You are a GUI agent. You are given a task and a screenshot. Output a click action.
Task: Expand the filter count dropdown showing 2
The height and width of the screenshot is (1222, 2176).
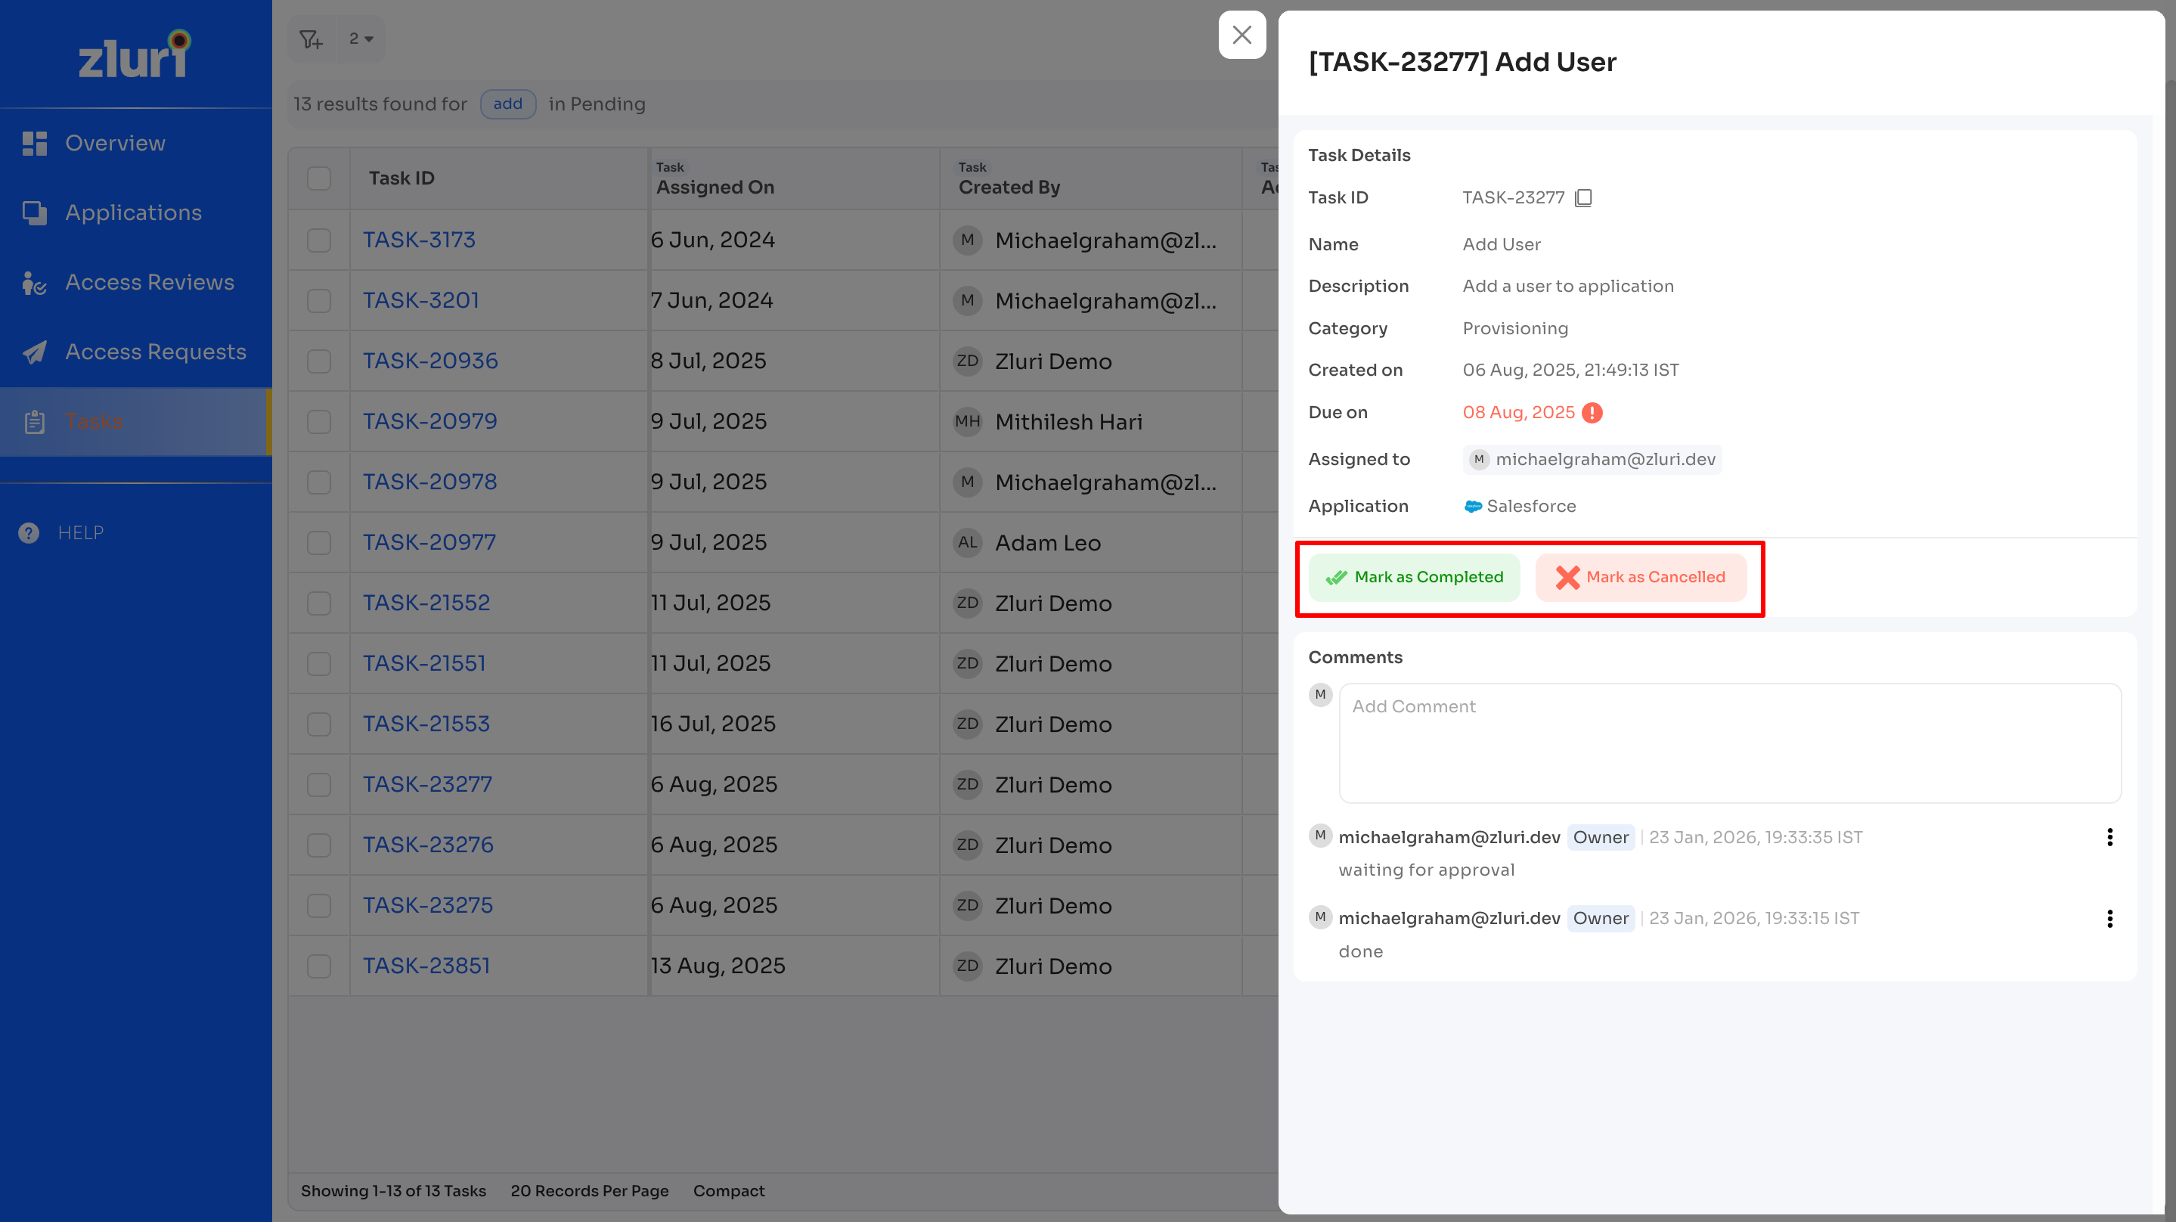pyautogui.click(x=361, y=39)
